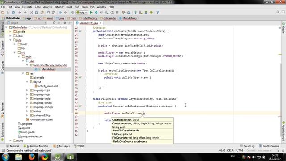286x161 pixels.
Task: Click the Open file toolbar icon
Action: [3, 13]
